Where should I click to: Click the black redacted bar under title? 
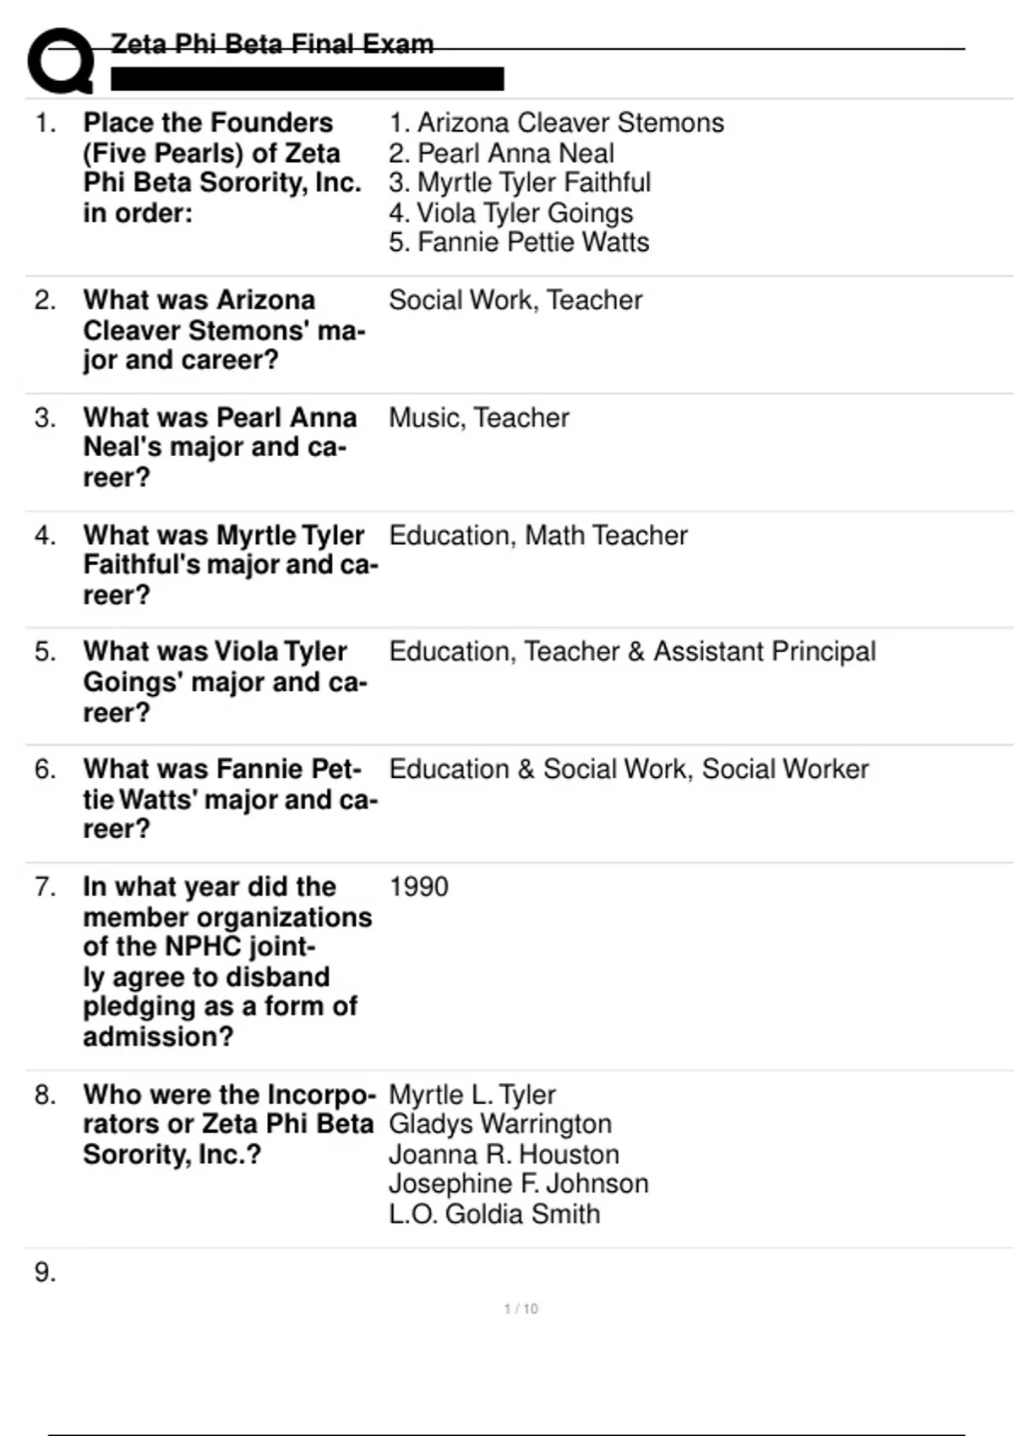click(308, 79)
